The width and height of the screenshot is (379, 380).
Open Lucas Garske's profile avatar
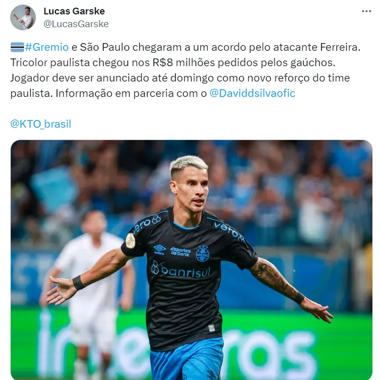[23, 17]
